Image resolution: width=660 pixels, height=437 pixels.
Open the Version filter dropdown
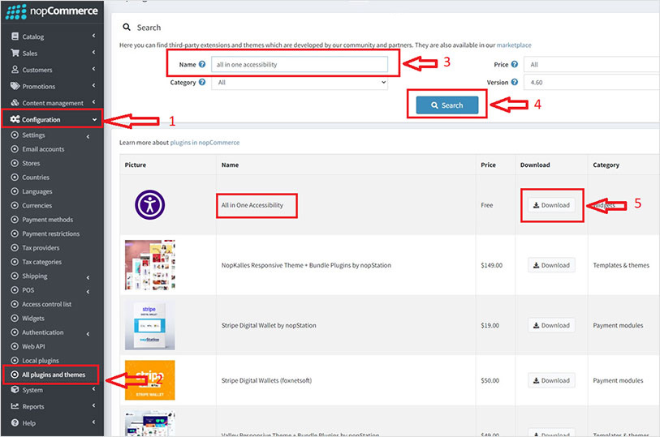pos(592,83)
